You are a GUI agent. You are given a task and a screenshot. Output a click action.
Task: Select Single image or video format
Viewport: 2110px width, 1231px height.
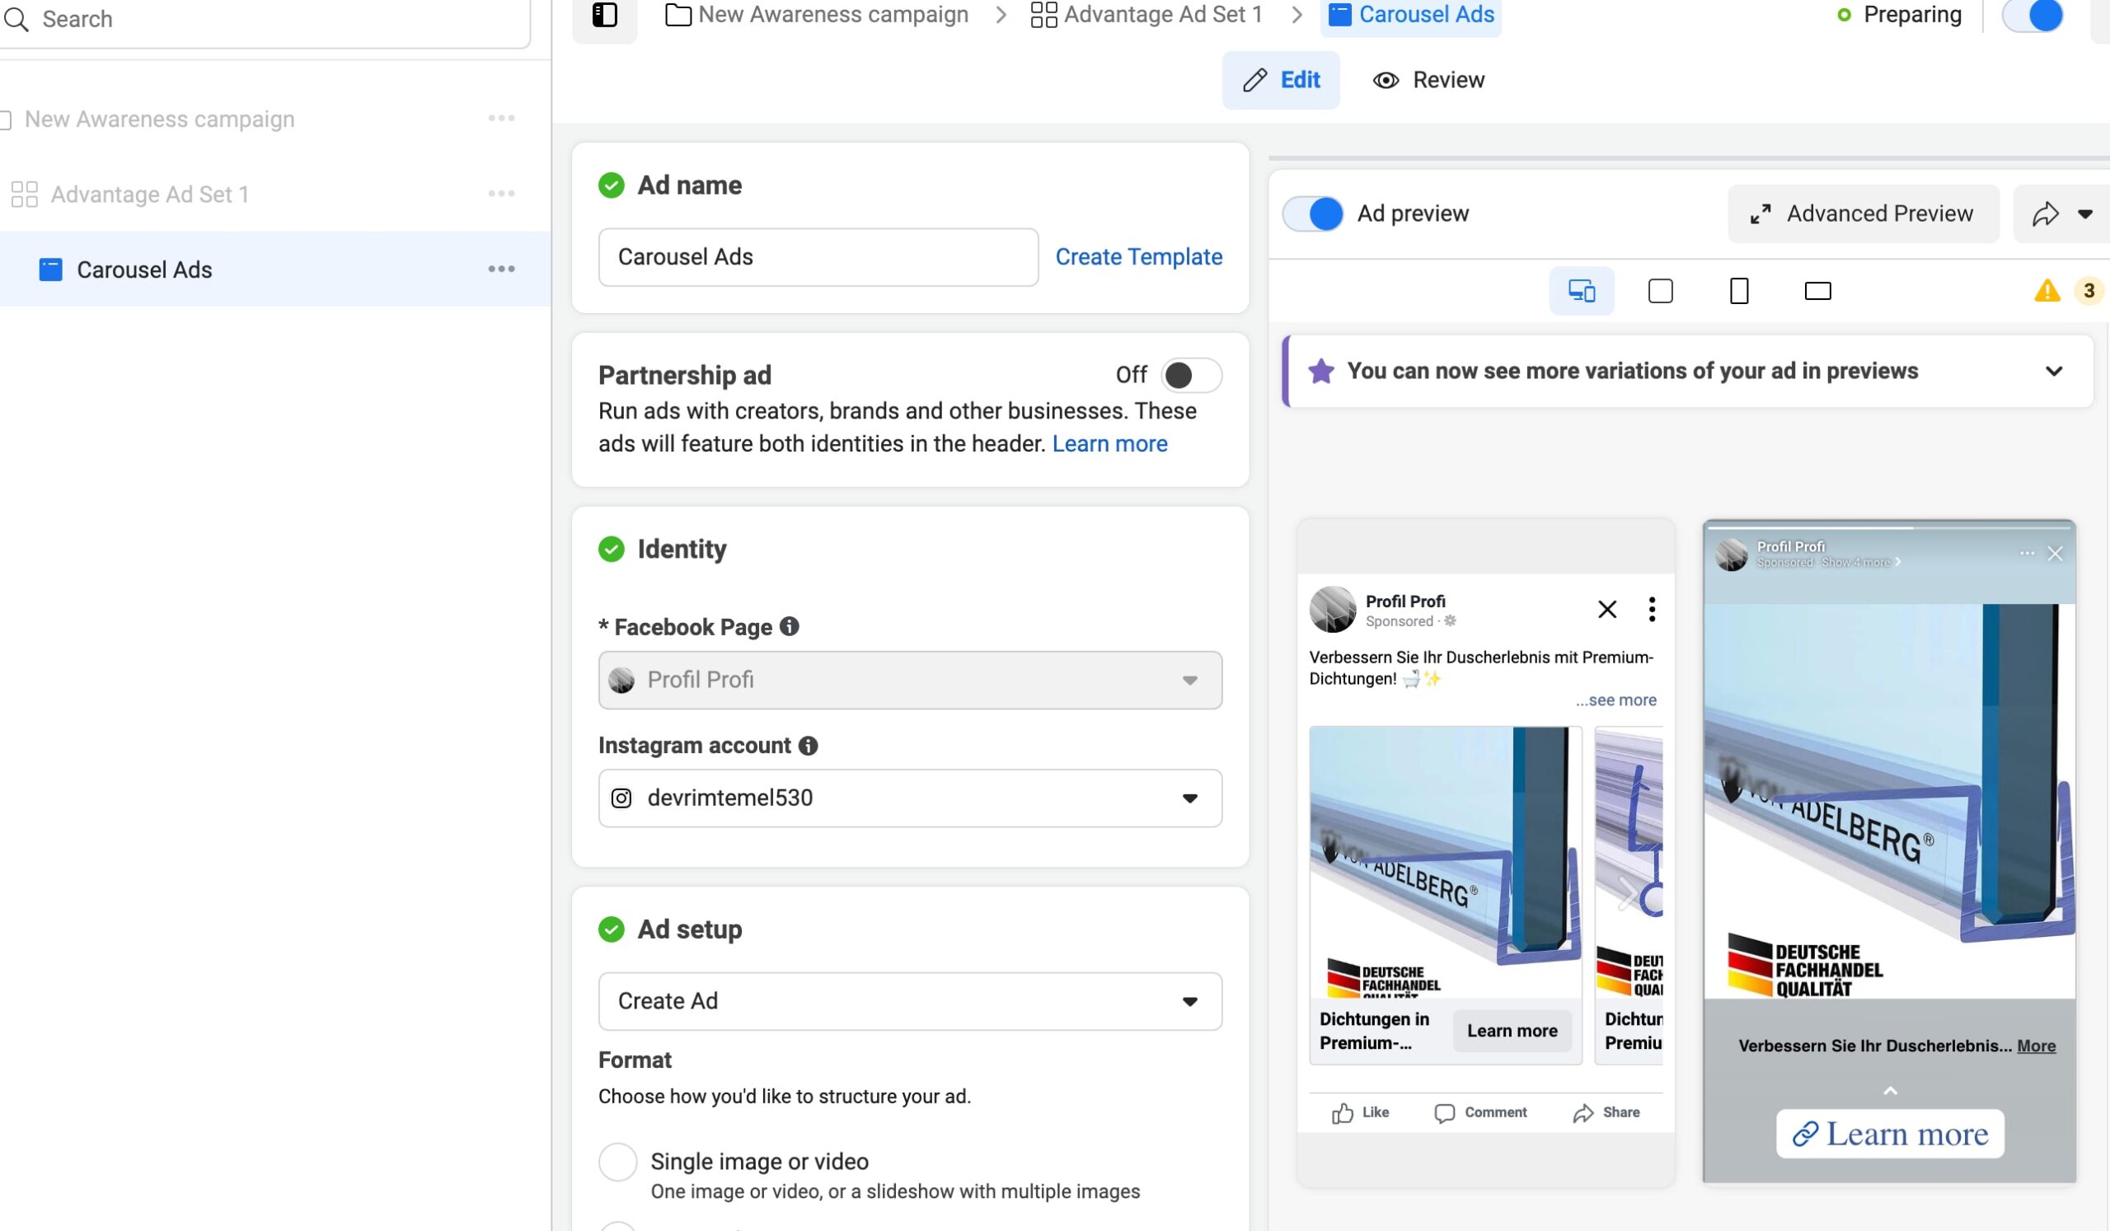click(618, 1162)
